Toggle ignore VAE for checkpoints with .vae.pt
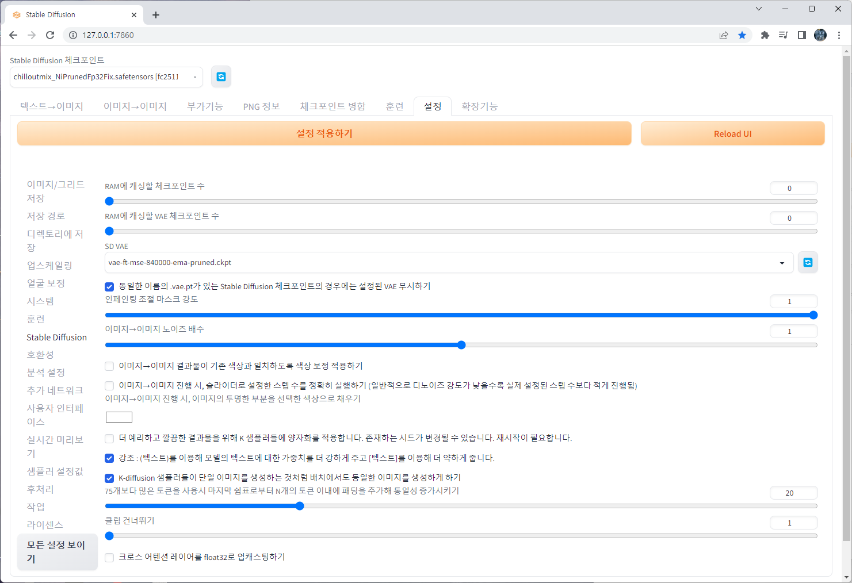The height and width of the screenshot is (583, 852). tap(109, 286)
